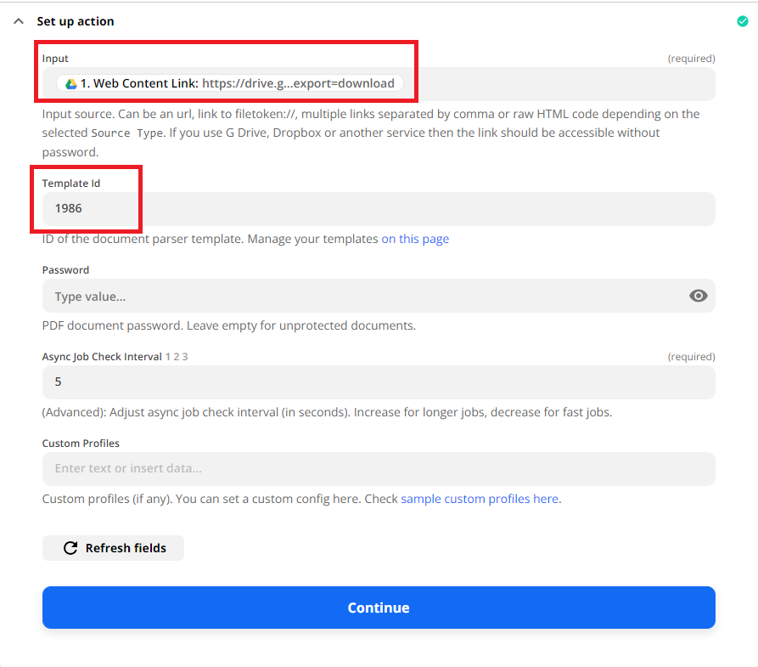Viewport: 758px width, 667px height.
Task: Open 'sample custom profiles here' link
Action: pos(480,499)
